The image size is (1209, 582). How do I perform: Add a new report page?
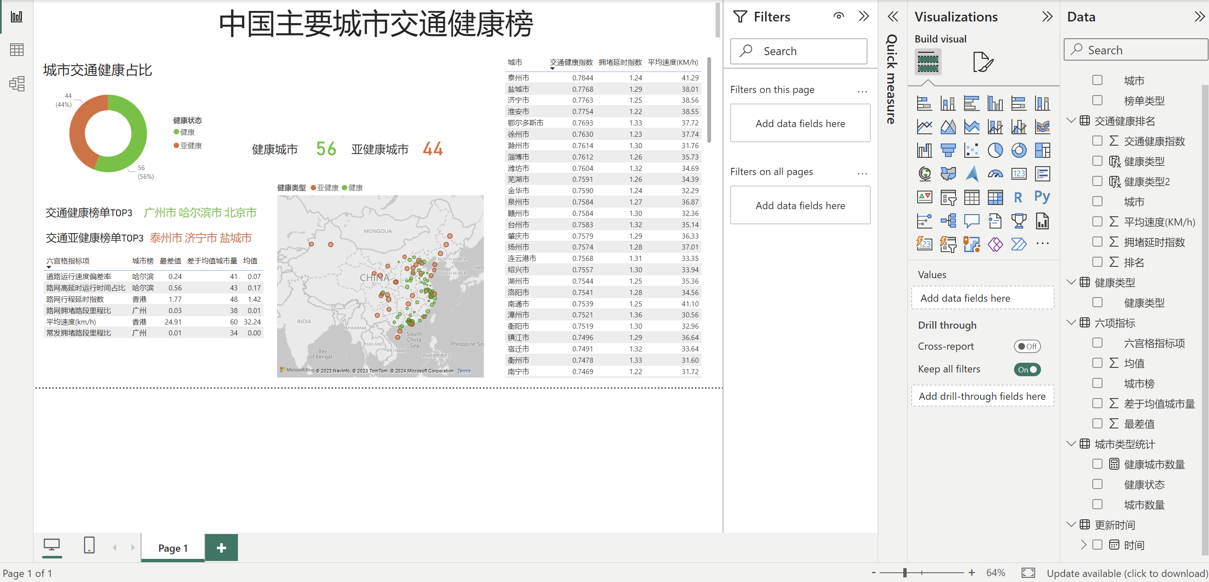222,548
